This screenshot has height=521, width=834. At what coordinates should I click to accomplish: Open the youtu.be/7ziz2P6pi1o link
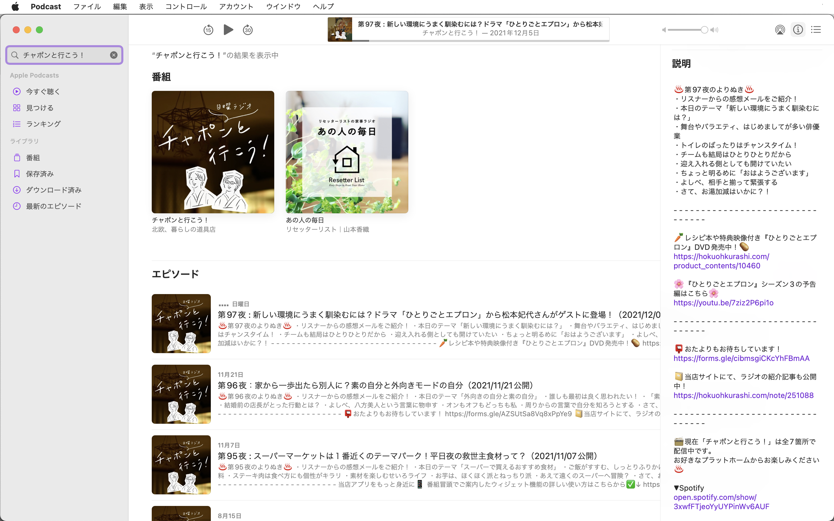point(723,303)
